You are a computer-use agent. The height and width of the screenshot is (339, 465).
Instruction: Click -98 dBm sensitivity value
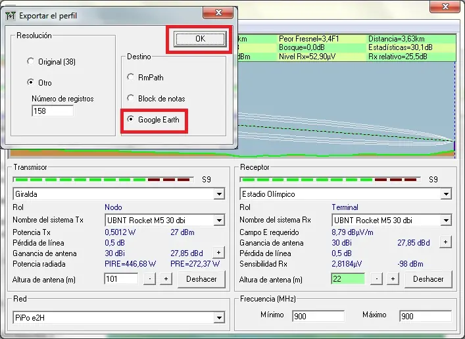tap(410, 264)
